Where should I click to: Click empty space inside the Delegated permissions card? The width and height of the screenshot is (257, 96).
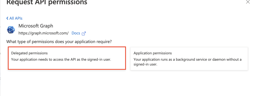67,65
